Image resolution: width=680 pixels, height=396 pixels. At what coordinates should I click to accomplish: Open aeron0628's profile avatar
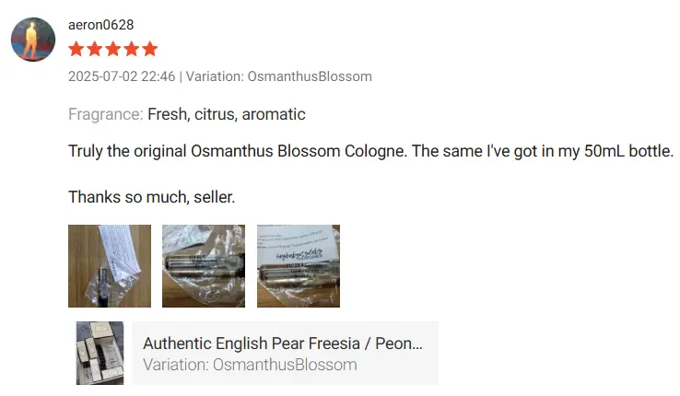pos(33,40)
